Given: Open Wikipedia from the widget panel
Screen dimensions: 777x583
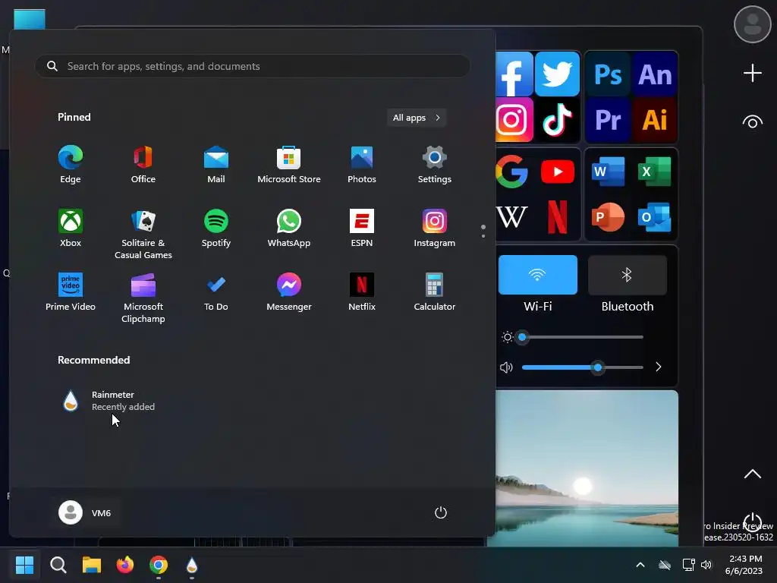Looking at the screenshot, I should point(512,216).
